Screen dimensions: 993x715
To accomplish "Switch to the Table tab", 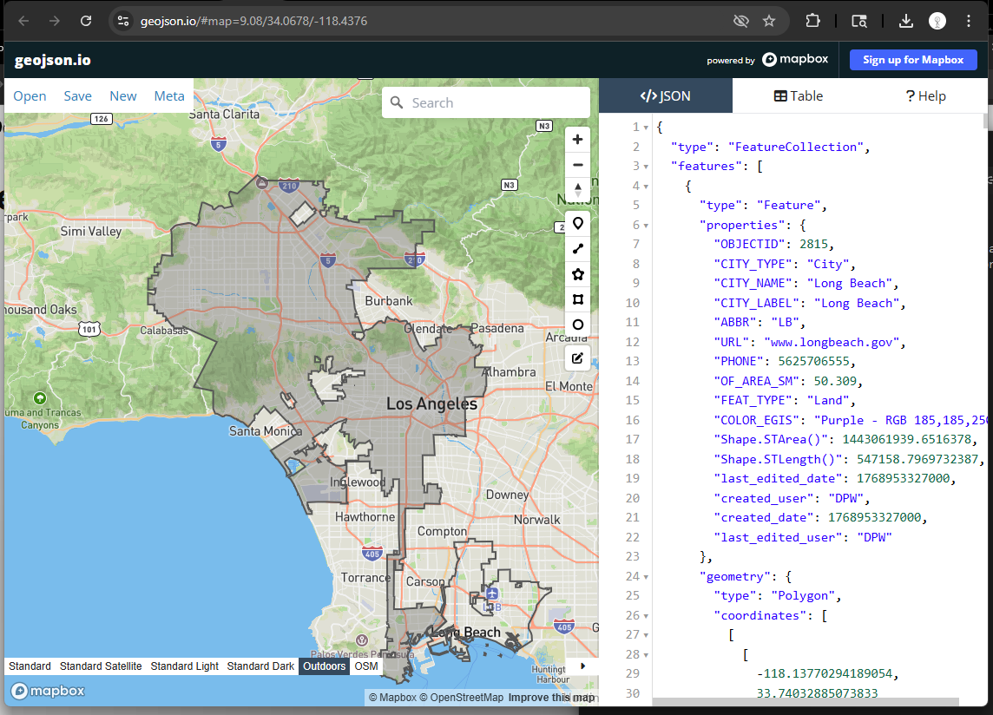I will pyautogui.click(x=799, y=96).
